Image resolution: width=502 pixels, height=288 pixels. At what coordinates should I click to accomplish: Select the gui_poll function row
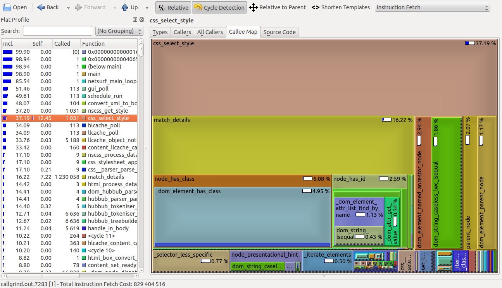(69, 89)
